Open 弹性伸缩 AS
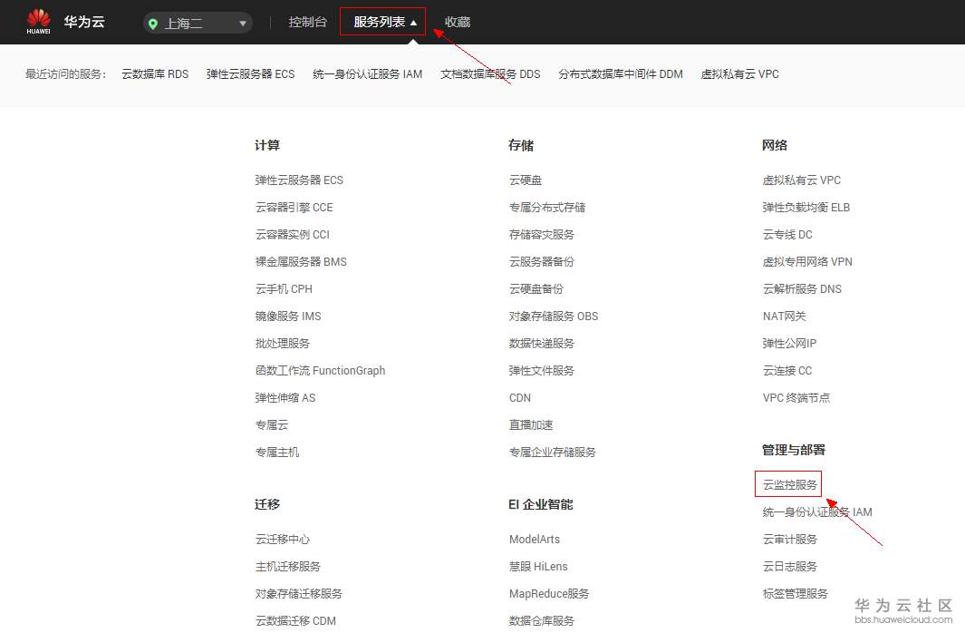The width and height of the screenshot is (965, 633). [x=285, y=398]
